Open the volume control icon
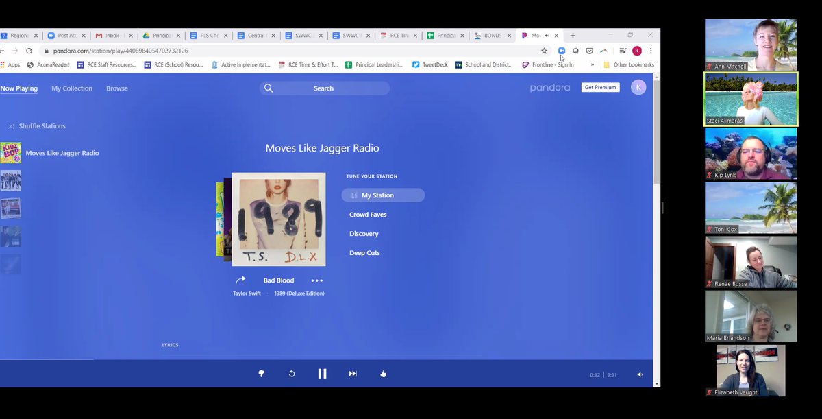The image size is (822, 419). coord(639,374)
